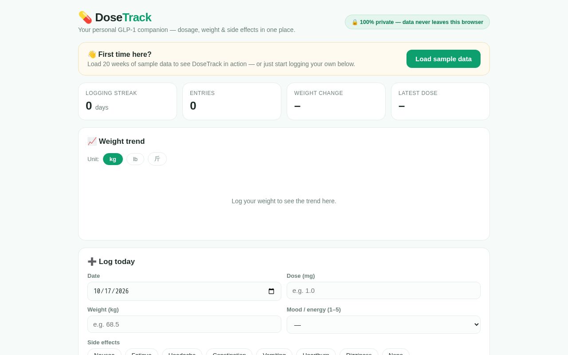Viewport: 568px width, 355px height.
Task: Select the kg weight unit
Action: [x=113, y=159]
